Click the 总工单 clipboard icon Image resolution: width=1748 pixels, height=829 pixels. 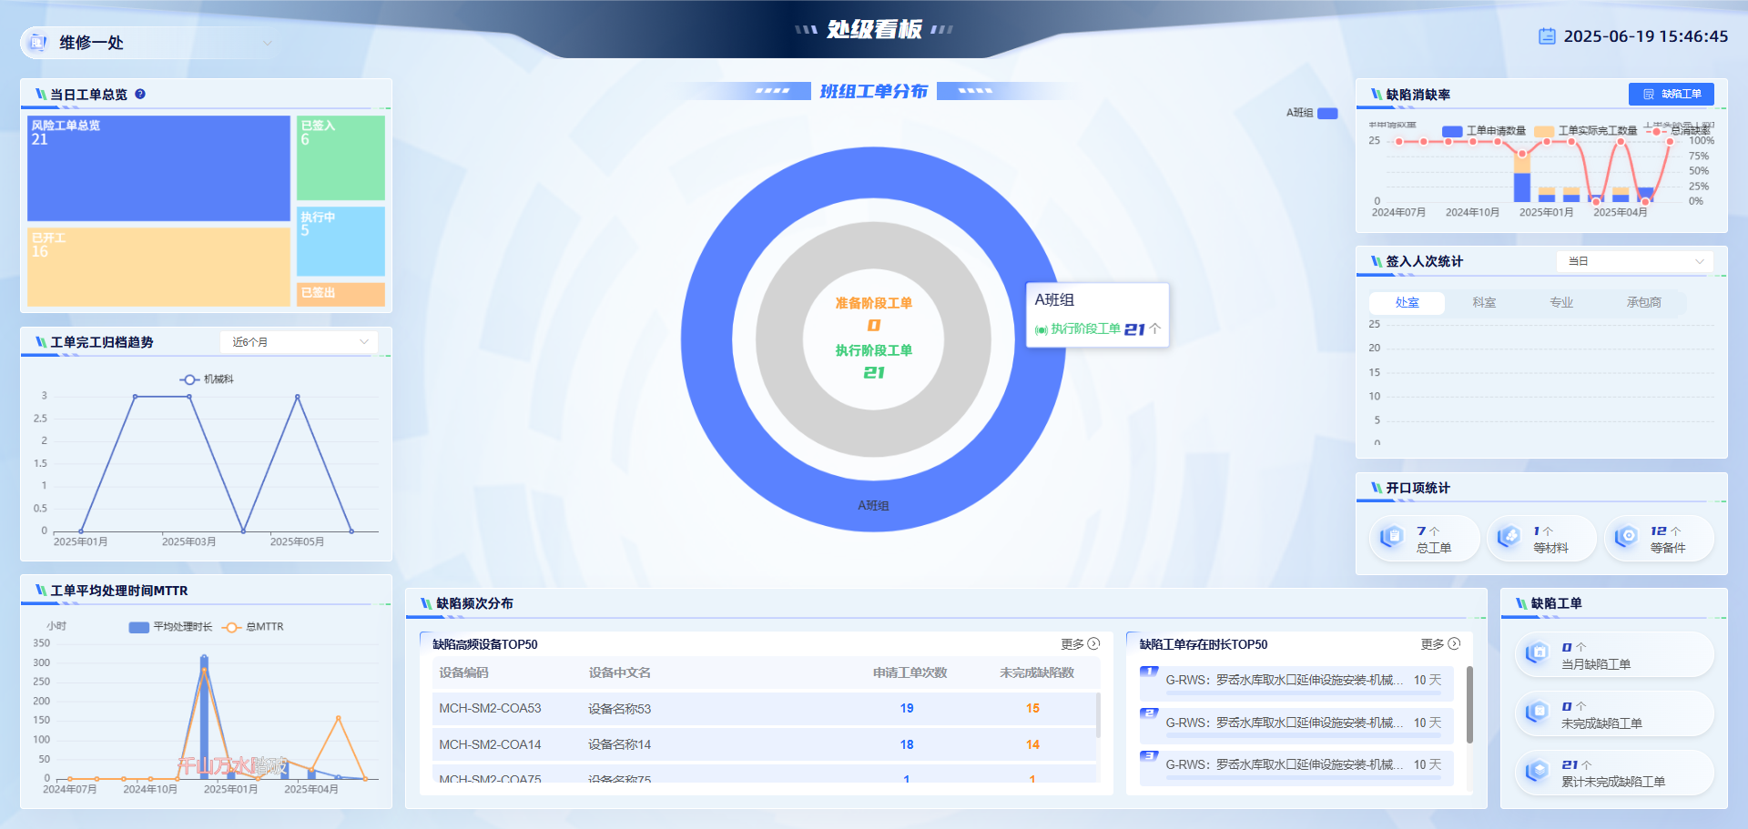1391,538
